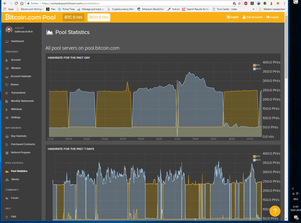Click the Blocks cubes icon in sidebar
Screen dimensions: 301x223
(x=7, y=179)
